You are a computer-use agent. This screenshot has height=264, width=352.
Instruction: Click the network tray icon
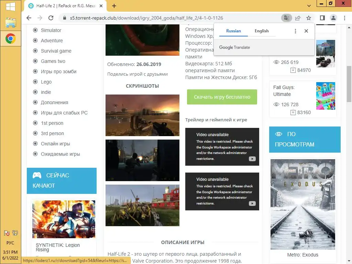tap(15, 233)
